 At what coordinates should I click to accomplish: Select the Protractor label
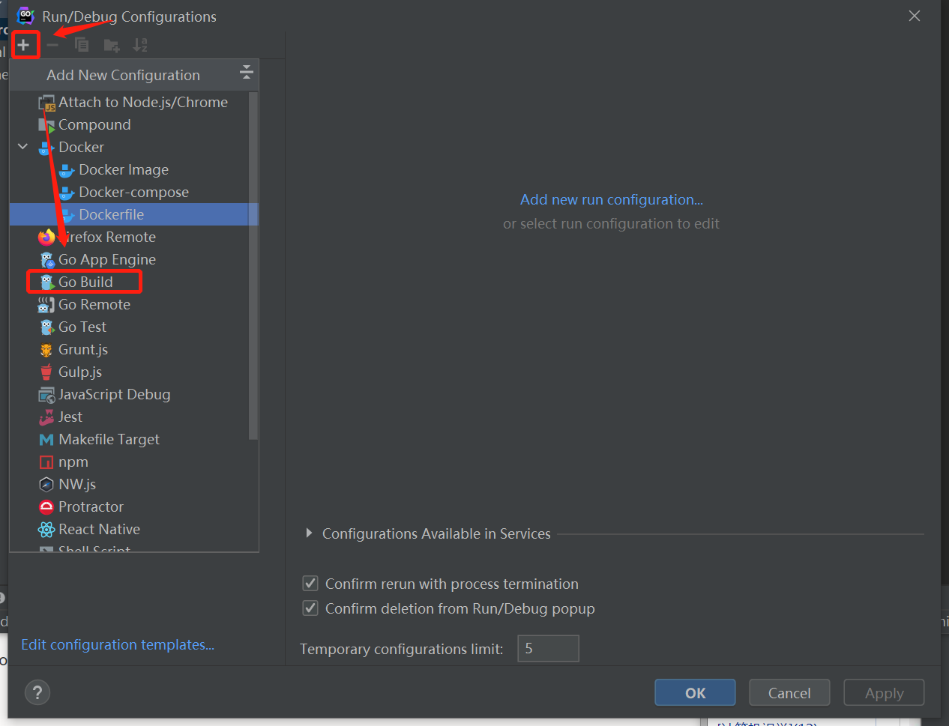91,506
